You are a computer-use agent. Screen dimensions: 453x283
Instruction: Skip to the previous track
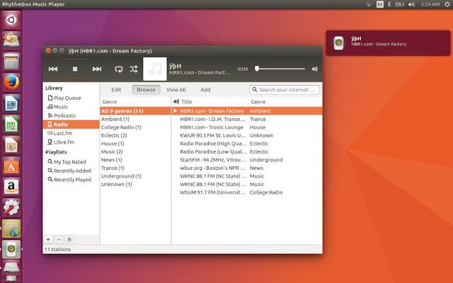point(53,69)
